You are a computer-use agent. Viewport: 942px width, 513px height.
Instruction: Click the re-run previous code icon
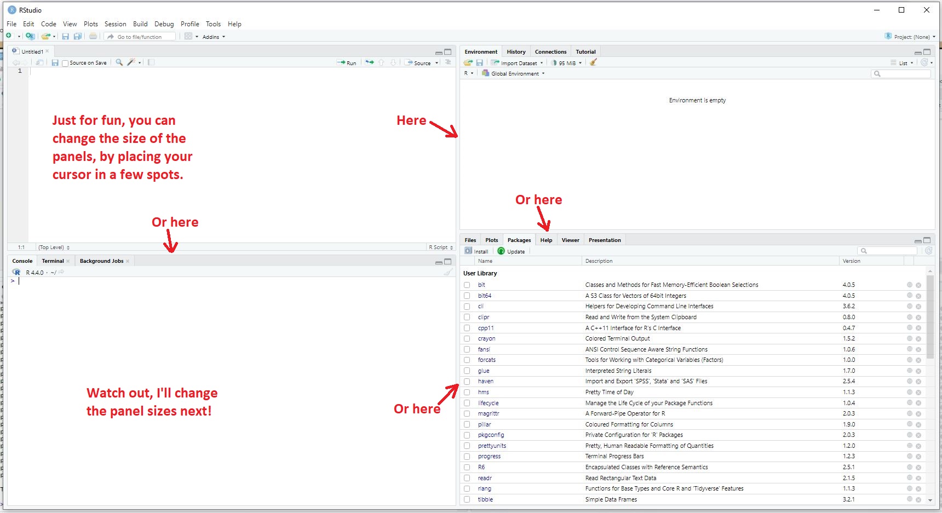click(x=370, y=63)
